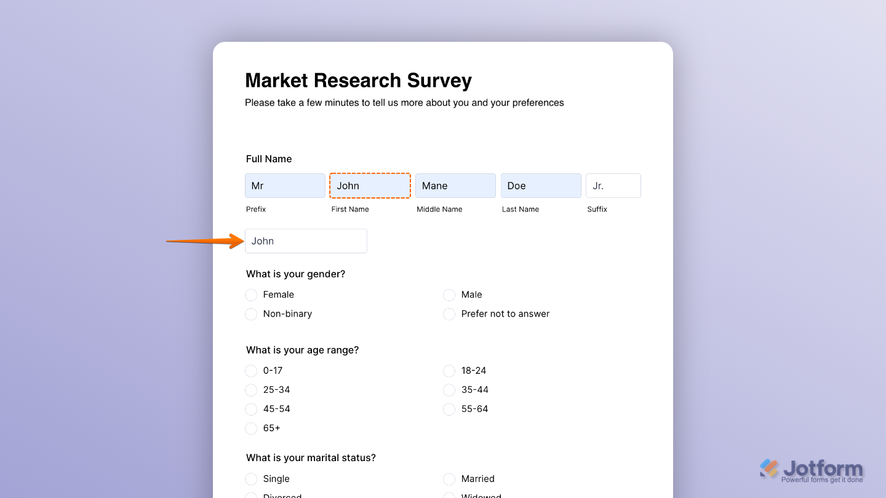Click the Last Name field showing Doe

[541, 186]
